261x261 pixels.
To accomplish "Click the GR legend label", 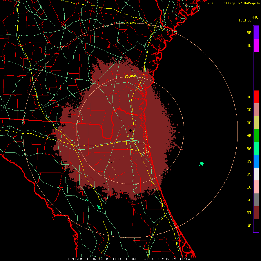I will (x=249, y=110).
